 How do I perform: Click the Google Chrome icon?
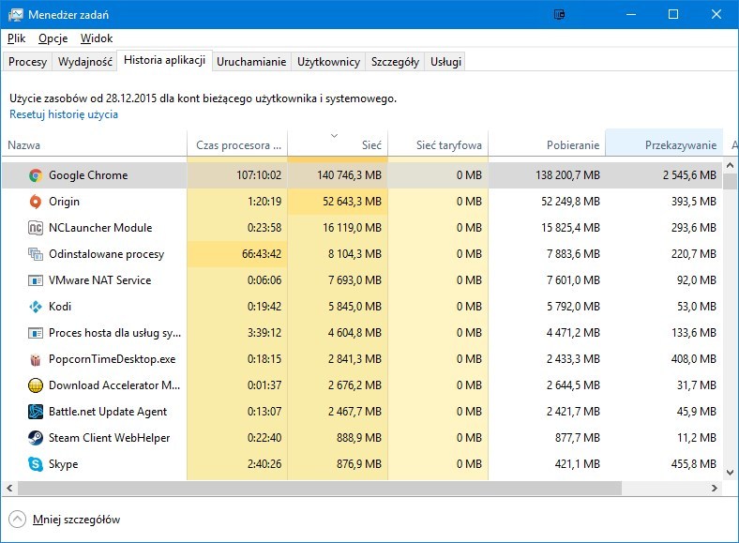[x=36, y=175]
